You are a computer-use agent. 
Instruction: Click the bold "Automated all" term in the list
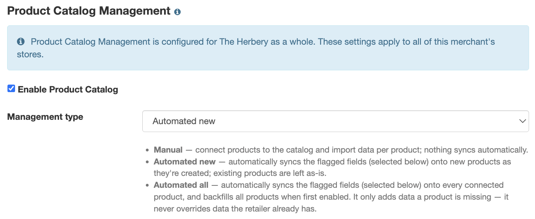(181, 185)
